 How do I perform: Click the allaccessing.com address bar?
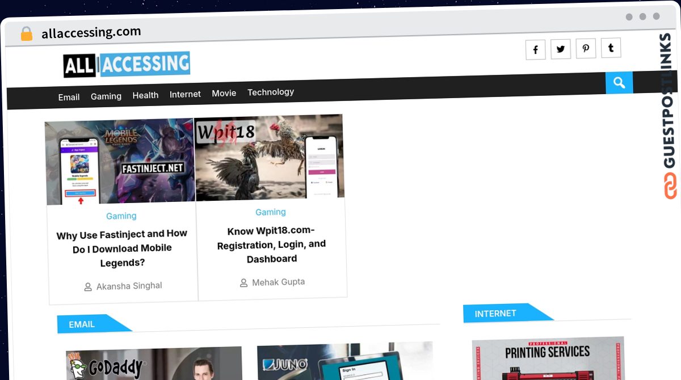(x=91, y=32)
